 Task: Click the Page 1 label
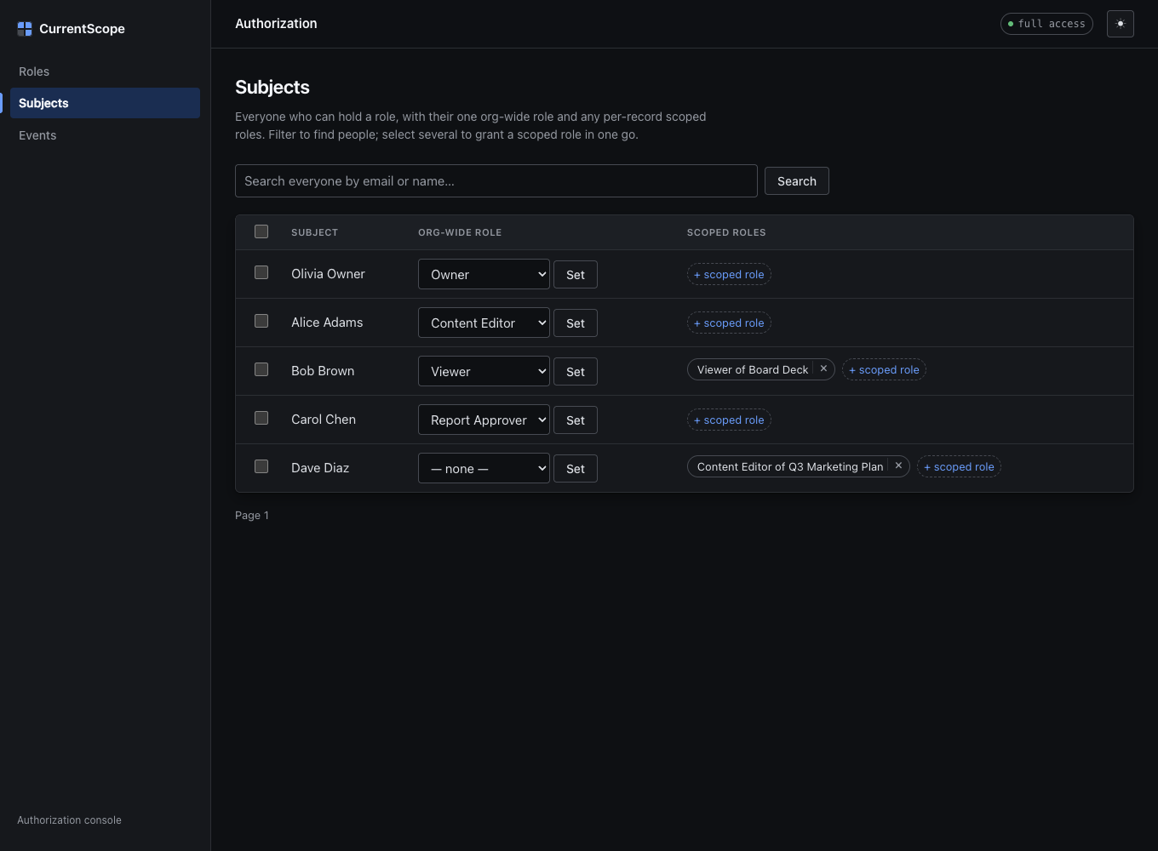pos(252,515)
